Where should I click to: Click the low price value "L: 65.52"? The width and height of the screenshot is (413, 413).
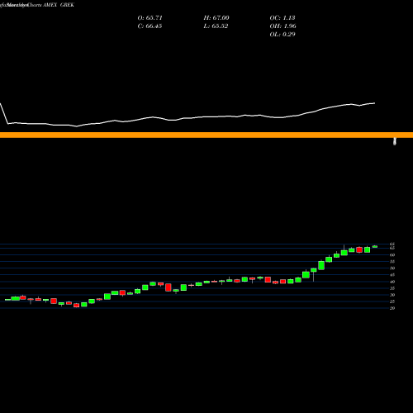tap(216, 26)
